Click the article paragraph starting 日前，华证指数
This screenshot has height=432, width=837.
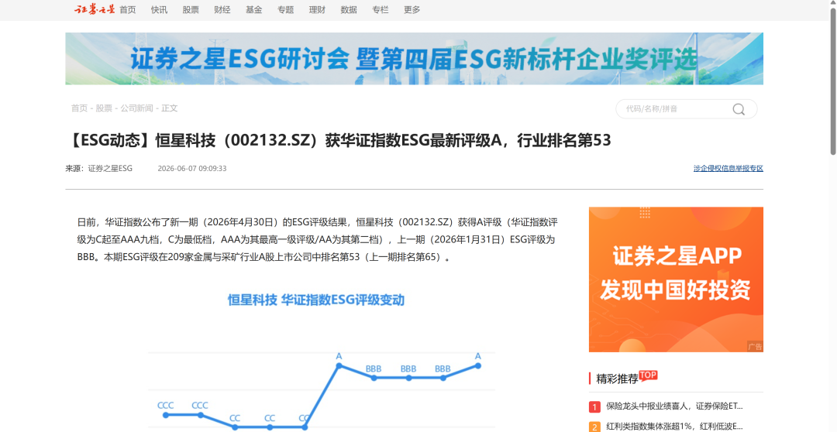point(317,239)
